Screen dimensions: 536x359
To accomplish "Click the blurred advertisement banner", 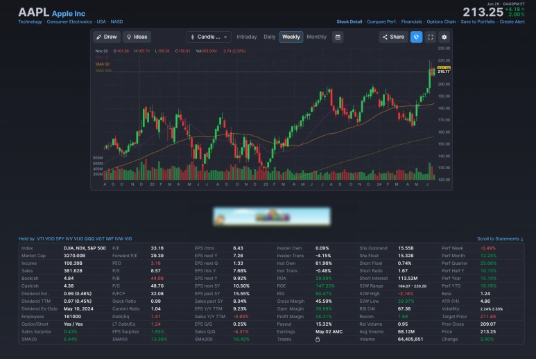I will (x=272, y=216).
